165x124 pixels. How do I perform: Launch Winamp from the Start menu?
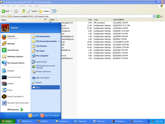(8, 44)
